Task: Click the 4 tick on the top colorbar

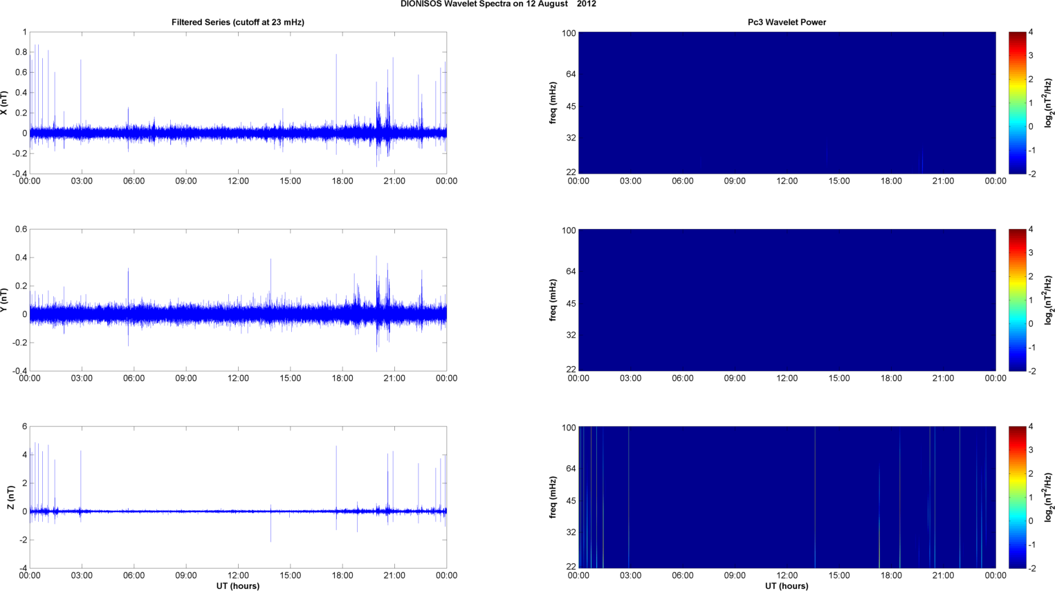Action: tap(1031, 33)
